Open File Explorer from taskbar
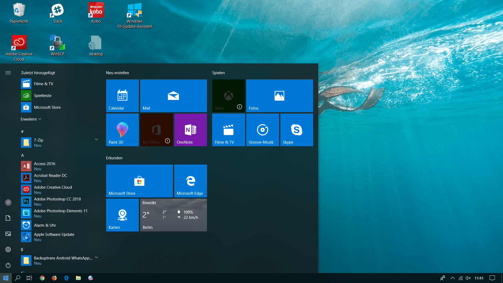Screen dimensions: 503x283 click(x=78, y=278)
